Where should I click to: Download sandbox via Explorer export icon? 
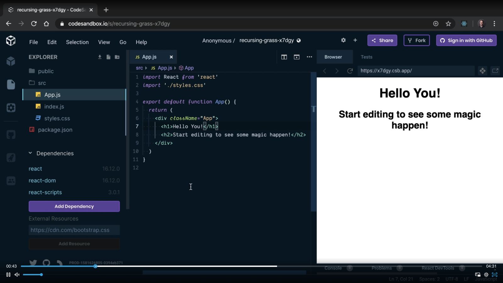(100, 57)
